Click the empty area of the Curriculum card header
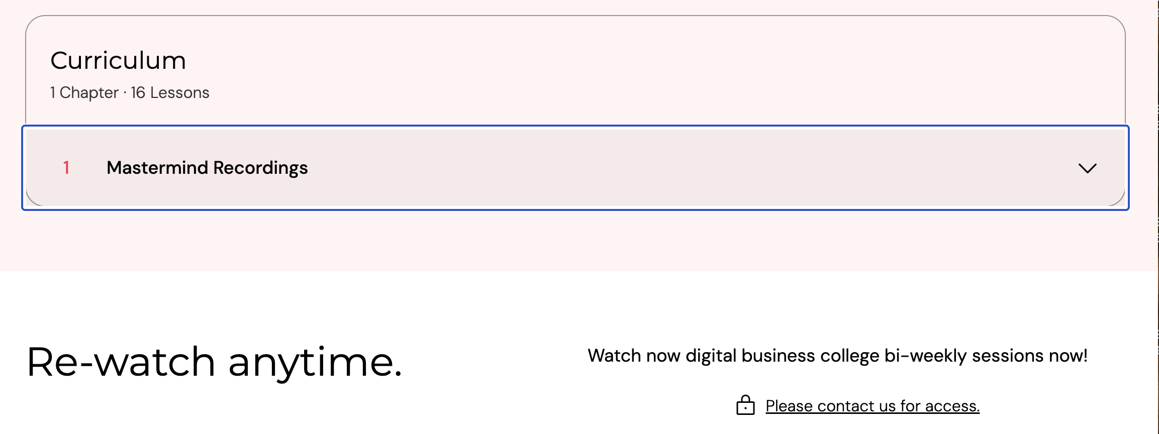 click(x=653, y=70)
